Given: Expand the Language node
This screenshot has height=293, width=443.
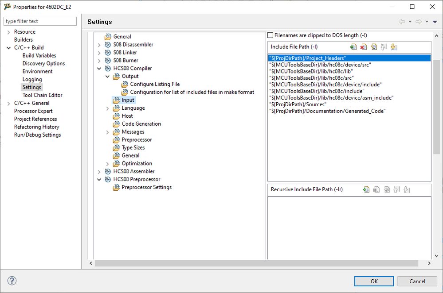Looking at the screenshot, I should coord(107,108).
